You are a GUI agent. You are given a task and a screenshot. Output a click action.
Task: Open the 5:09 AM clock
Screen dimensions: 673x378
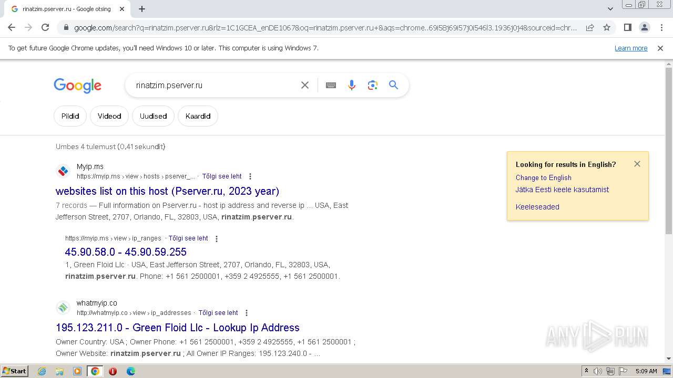pyautogui.click(x=646, y=371)
